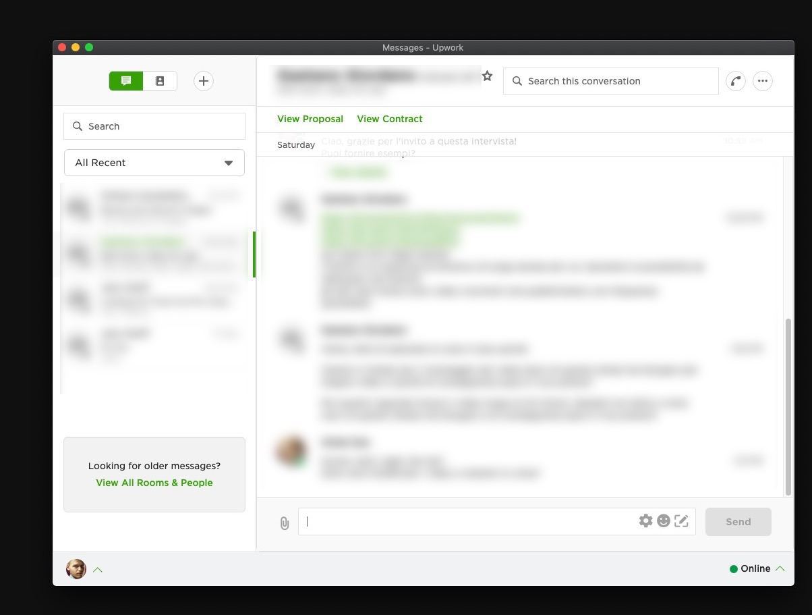The height and width of the screenshot is (615, 812).
Task: Star this conversation as favorite
Action: point(487,76)
